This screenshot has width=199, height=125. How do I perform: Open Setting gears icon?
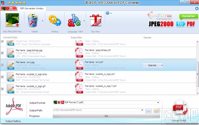tap(55, 21)
